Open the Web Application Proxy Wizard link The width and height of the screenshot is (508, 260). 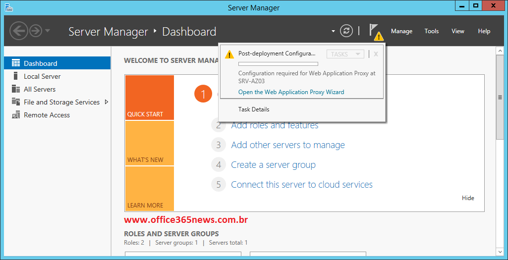(x=291, y=92)
